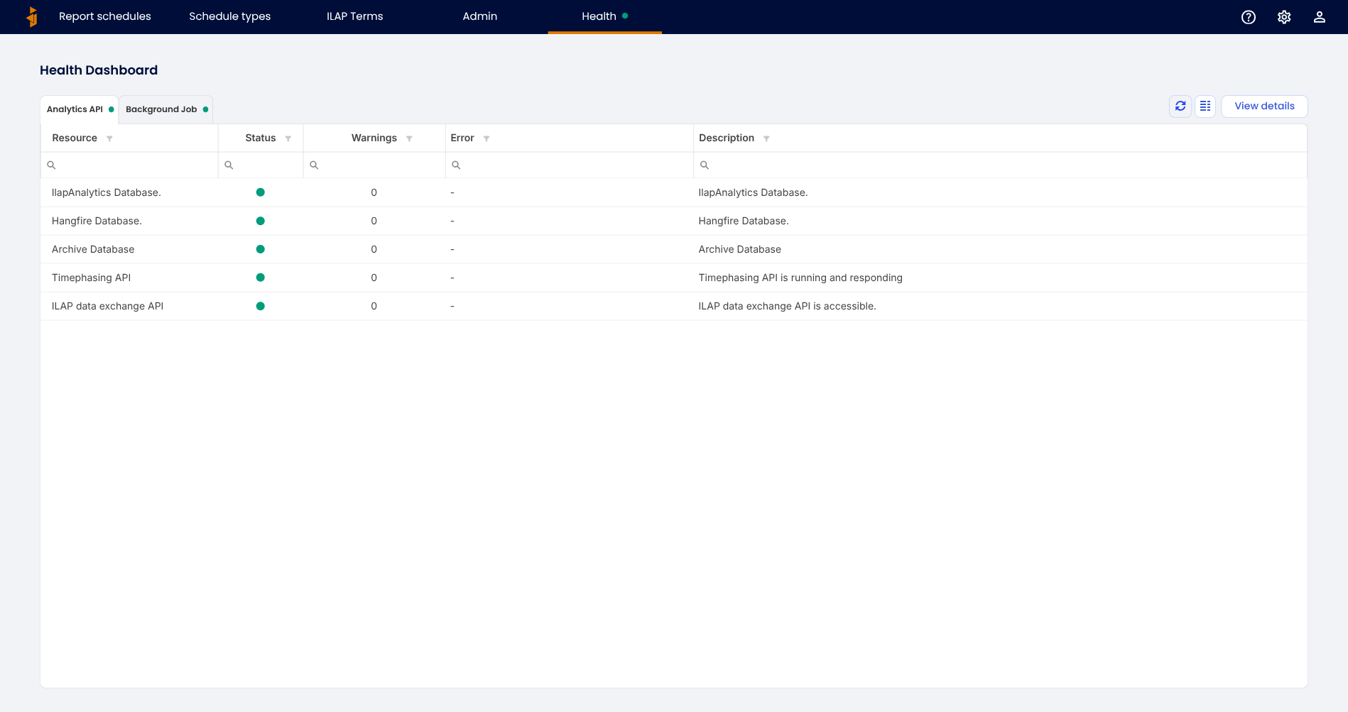This screenshot has height=712, width=1348.
Task: Focus the Resource search field
Action: pyautogui.click(x=129, y=165)
